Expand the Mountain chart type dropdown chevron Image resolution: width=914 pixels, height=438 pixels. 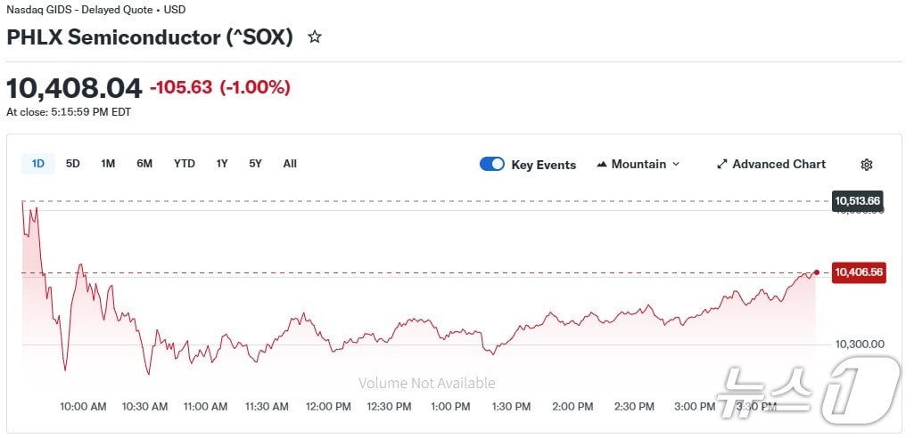[x=675, y=165]
